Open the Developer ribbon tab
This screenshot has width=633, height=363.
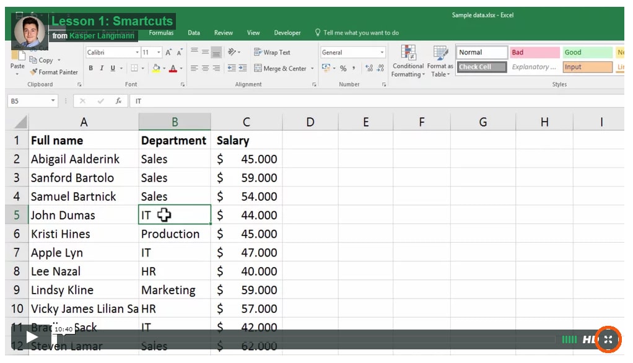click(287, 33)
